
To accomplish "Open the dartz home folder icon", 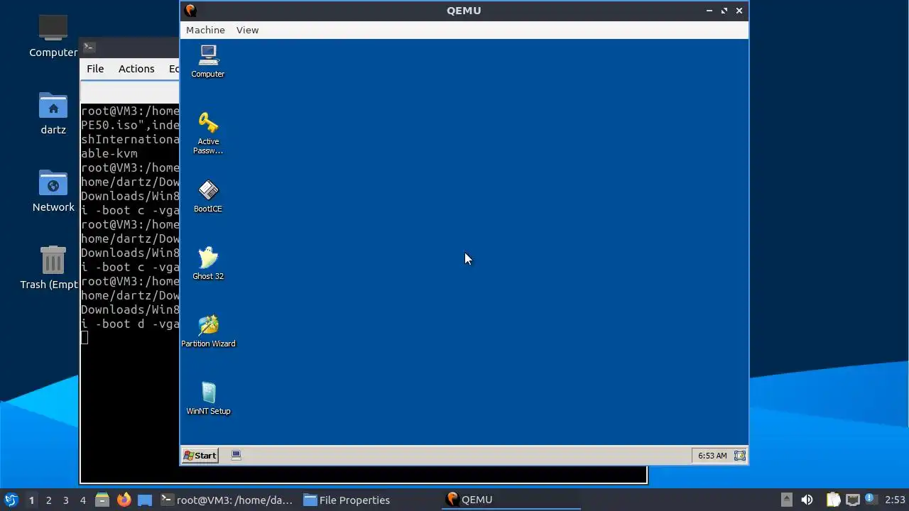I will click(x=53, y=114).
